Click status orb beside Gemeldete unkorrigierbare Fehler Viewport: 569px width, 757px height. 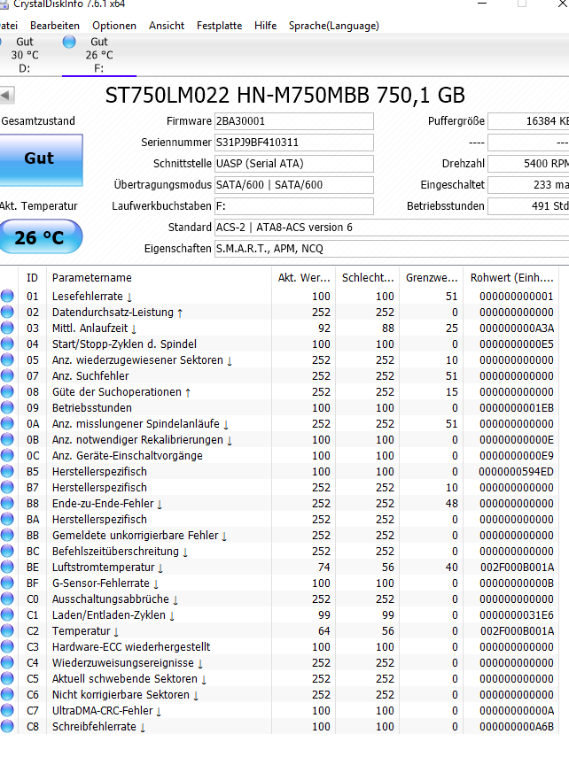point(7,535)
